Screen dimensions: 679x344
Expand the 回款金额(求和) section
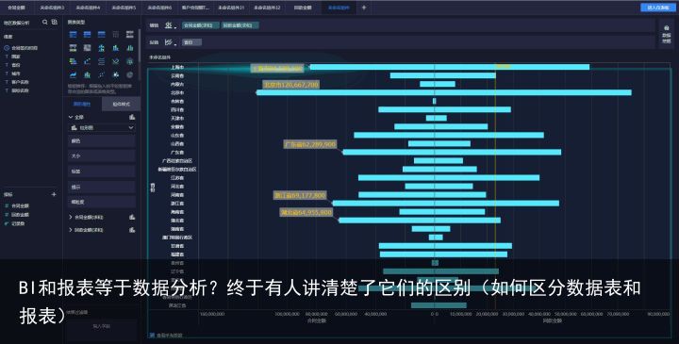coord(71,230)
